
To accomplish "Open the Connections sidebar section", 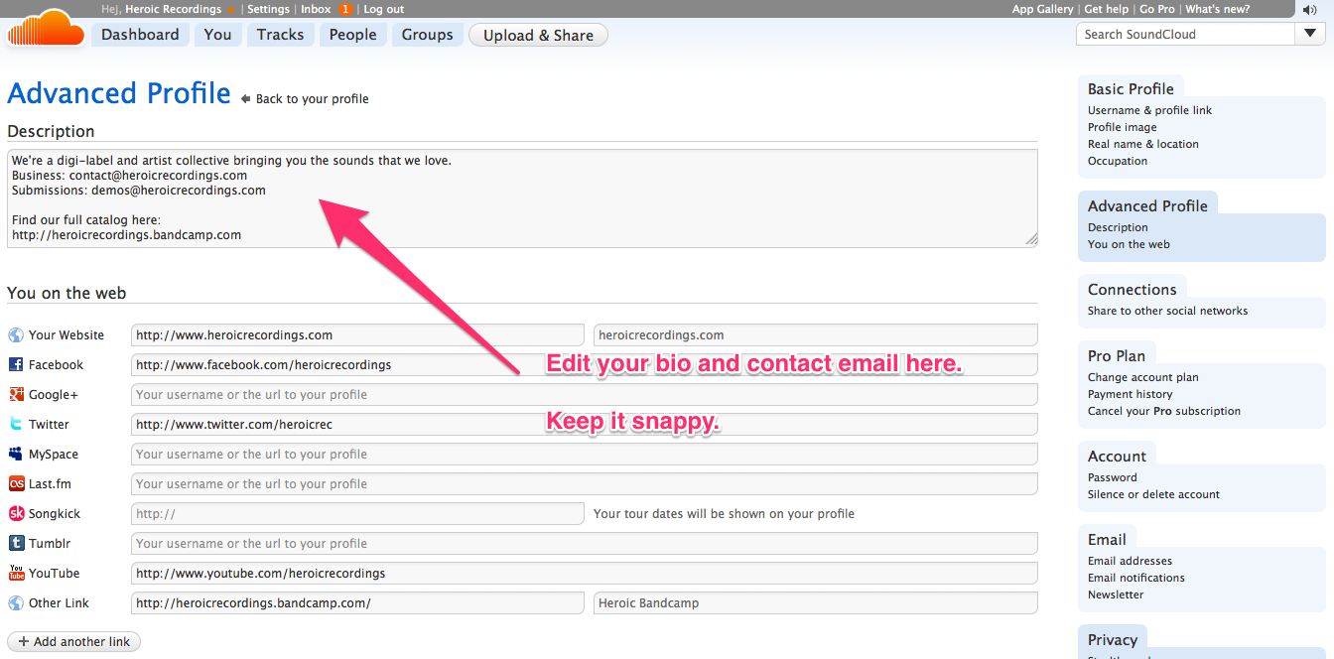I will 1133,289.
